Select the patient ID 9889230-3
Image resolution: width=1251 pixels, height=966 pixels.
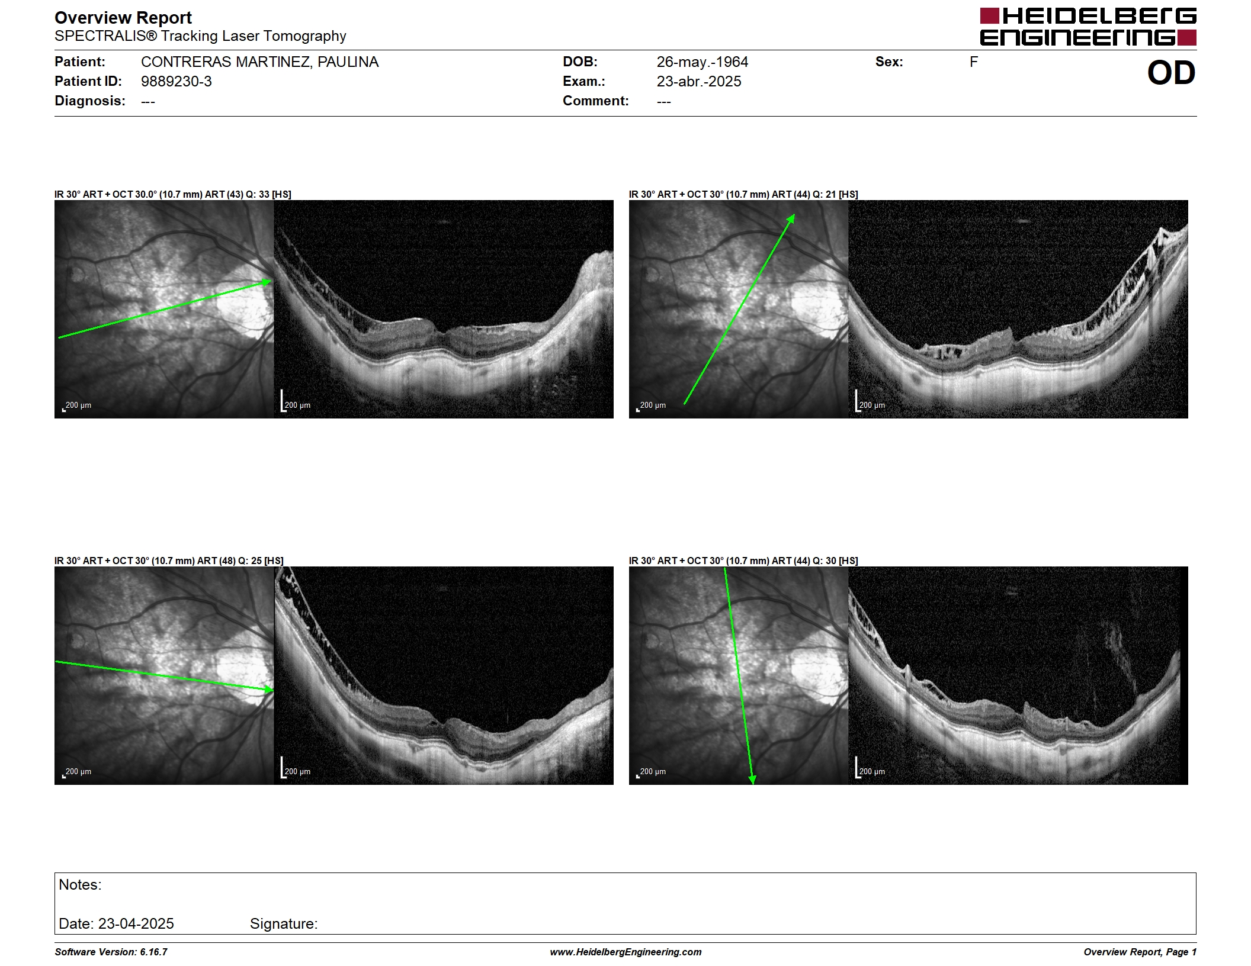coord(177,82)
